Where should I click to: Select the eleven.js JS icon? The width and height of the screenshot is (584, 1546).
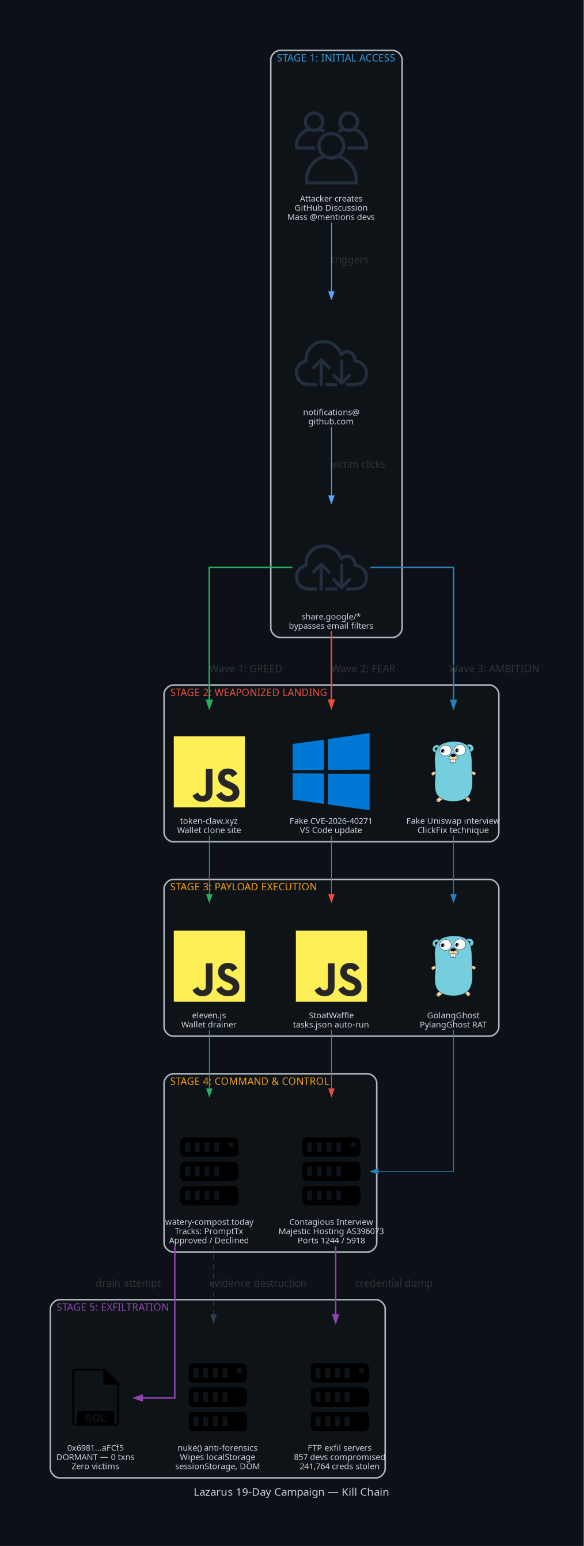pos(209,966)
